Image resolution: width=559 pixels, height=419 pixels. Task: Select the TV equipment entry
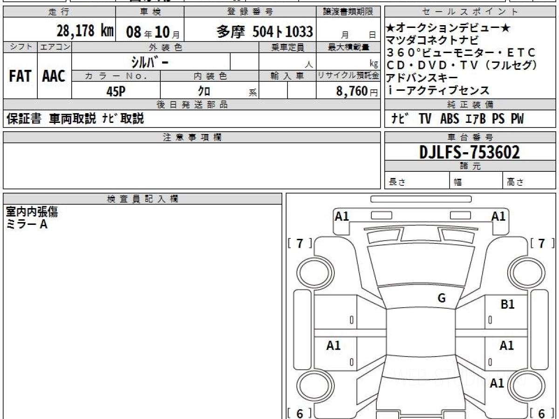click(x=425, y=119)
